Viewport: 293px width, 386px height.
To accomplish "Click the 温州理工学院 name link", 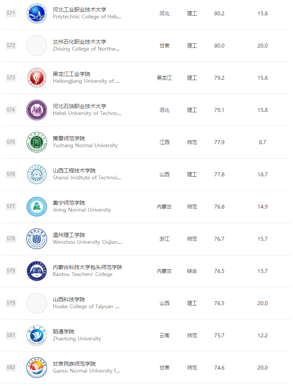I will coord(69,235).
